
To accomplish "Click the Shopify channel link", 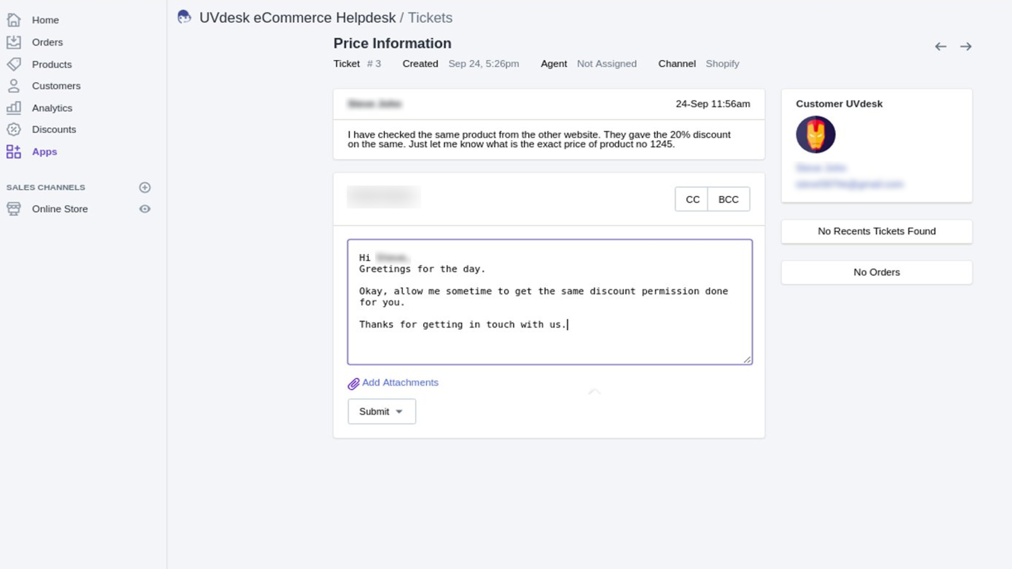I will (x=722, y=63).
